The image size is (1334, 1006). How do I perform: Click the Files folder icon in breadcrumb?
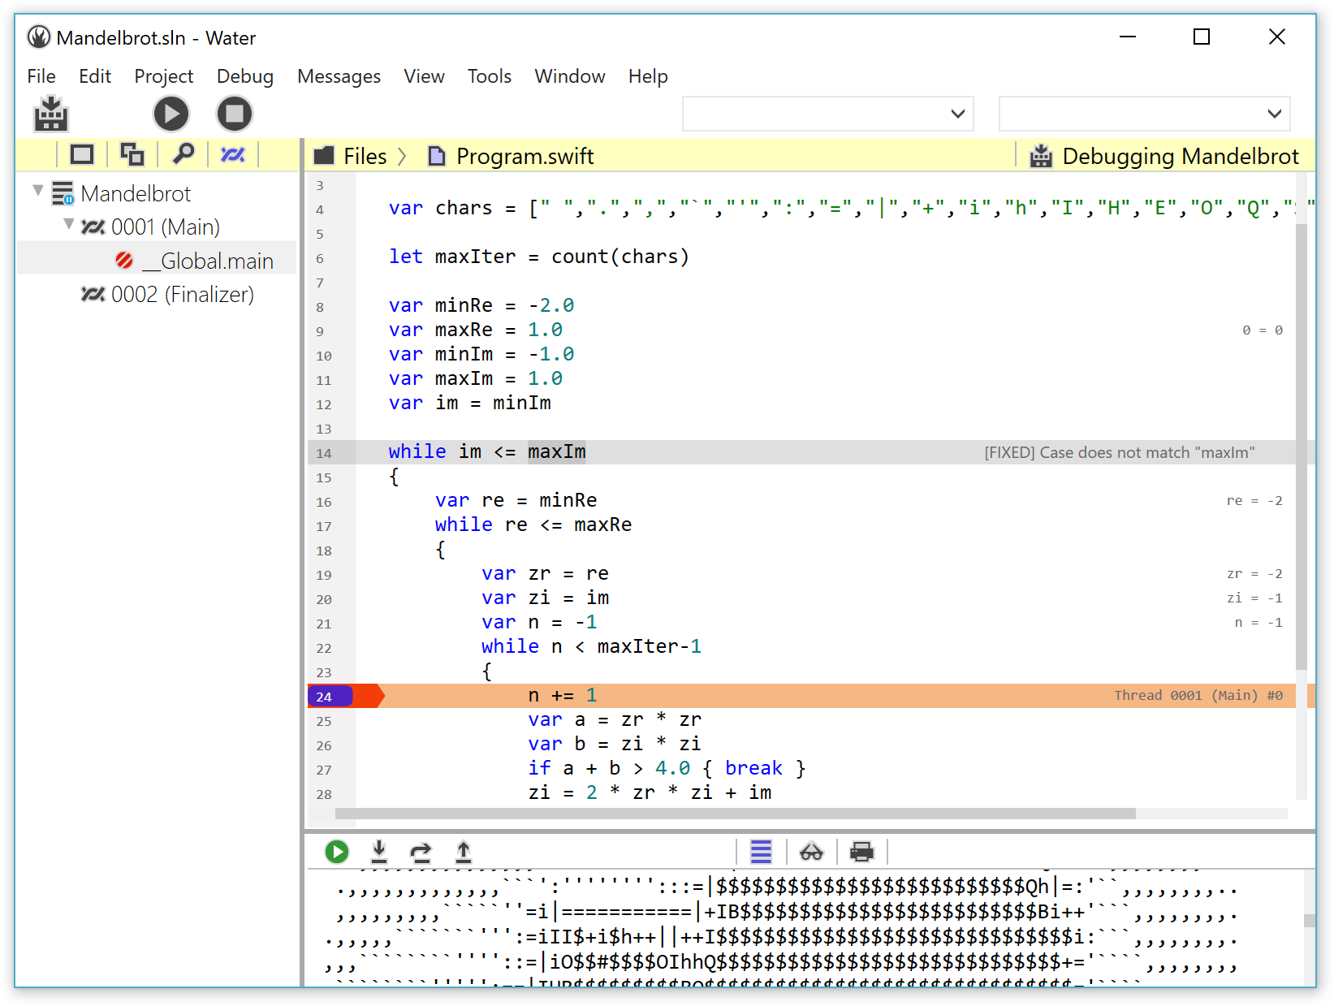pos(324,156)
